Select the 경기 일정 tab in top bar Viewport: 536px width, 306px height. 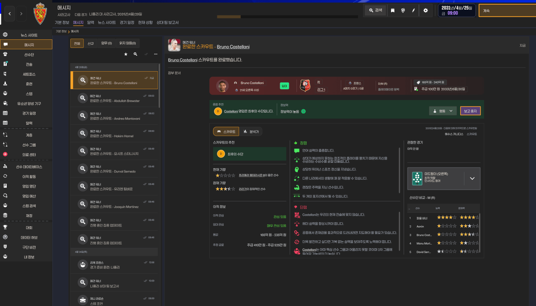[127, 23]
